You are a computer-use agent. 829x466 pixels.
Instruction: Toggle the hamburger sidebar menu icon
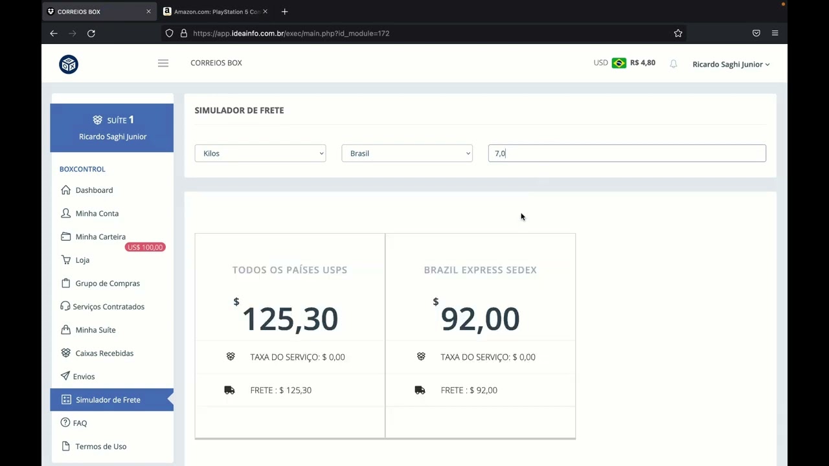(163, 63)
